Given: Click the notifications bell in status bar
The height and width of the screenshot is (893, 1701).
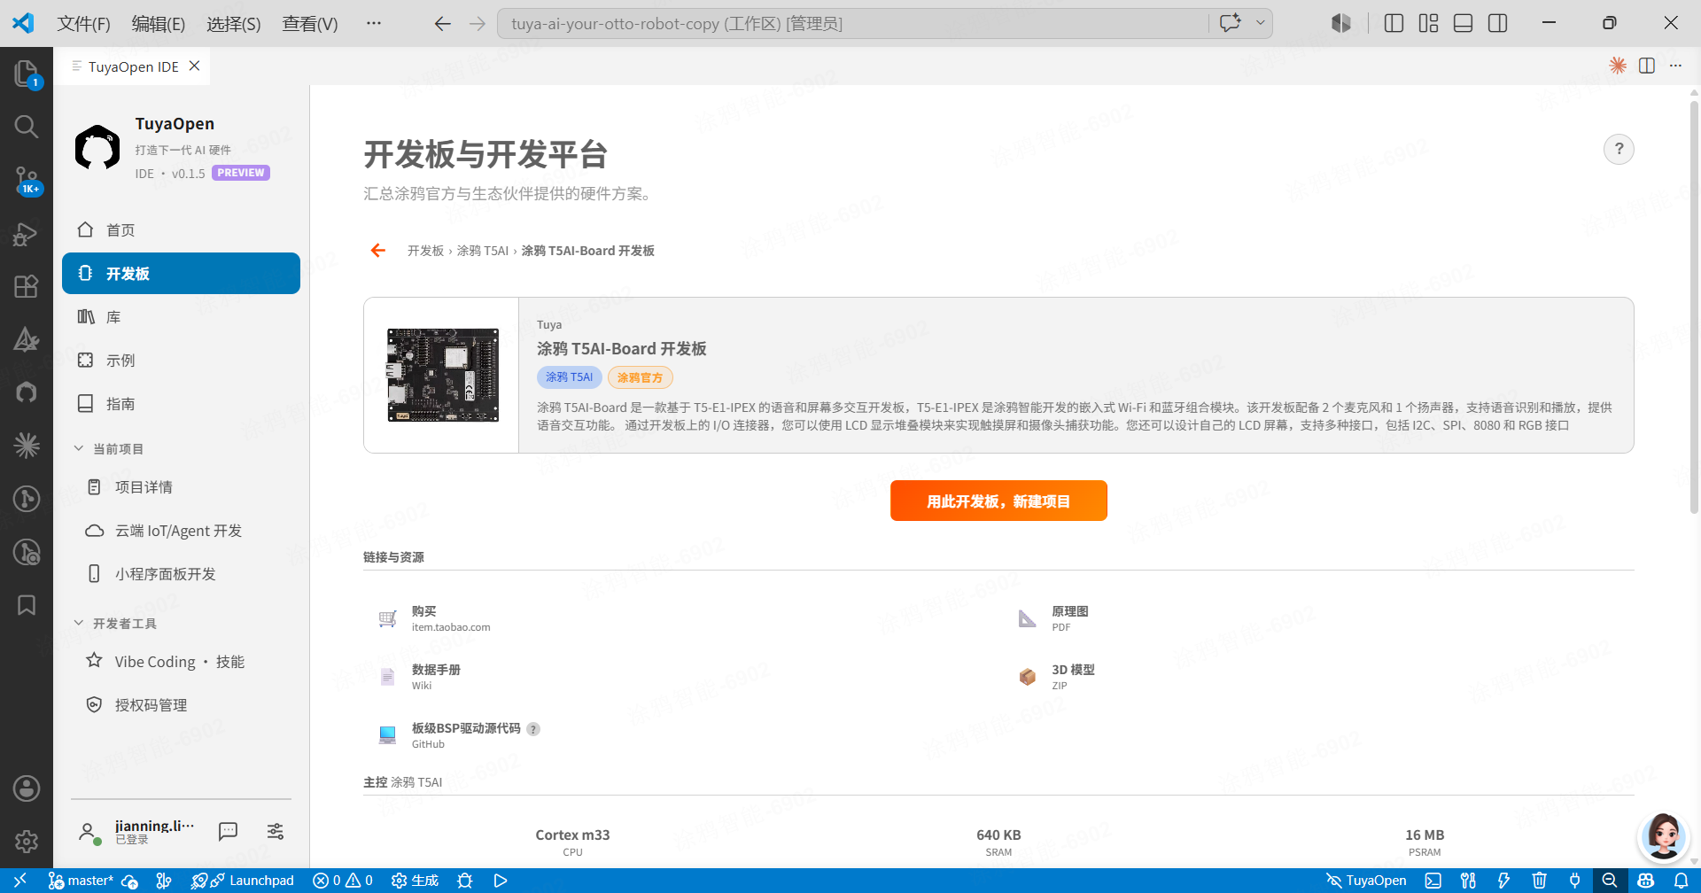Looking at the screenshot, I should pyautogui.click(x=1681, y=881).
